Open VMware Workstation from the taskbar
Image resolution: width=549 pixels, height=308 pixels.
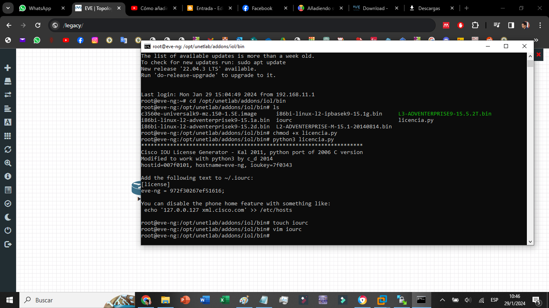coord(382,300)
